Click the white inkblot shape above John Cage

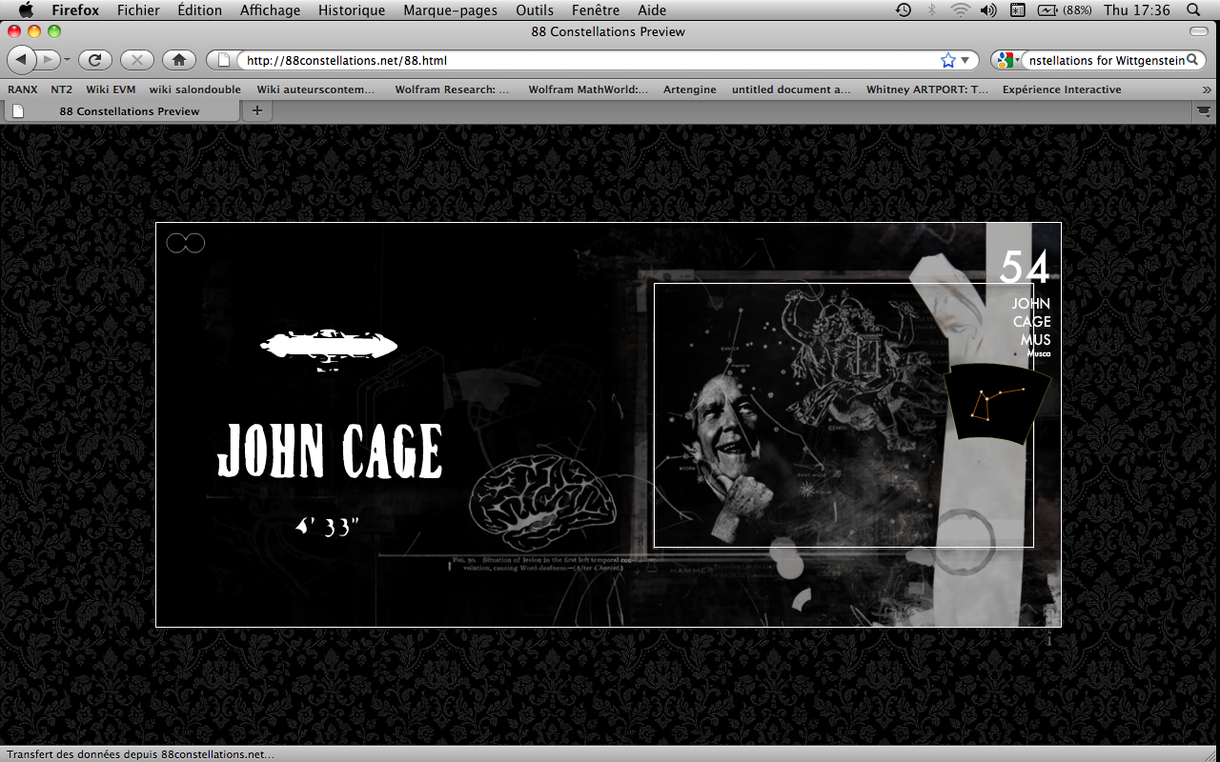(329, 347)
